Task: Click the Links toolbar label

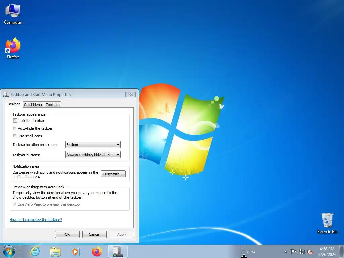Action: click(251, 251)
